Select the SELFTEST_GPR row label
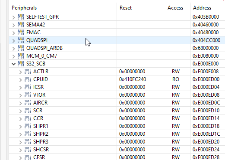The width and height of the screenshot is (225, 160). (x=42, y=17)
